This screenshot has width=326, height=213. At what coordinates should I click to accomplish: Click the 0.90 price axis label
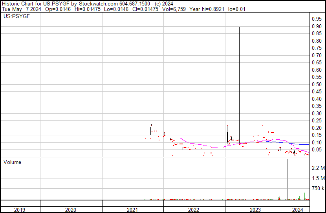pos(317,26)
